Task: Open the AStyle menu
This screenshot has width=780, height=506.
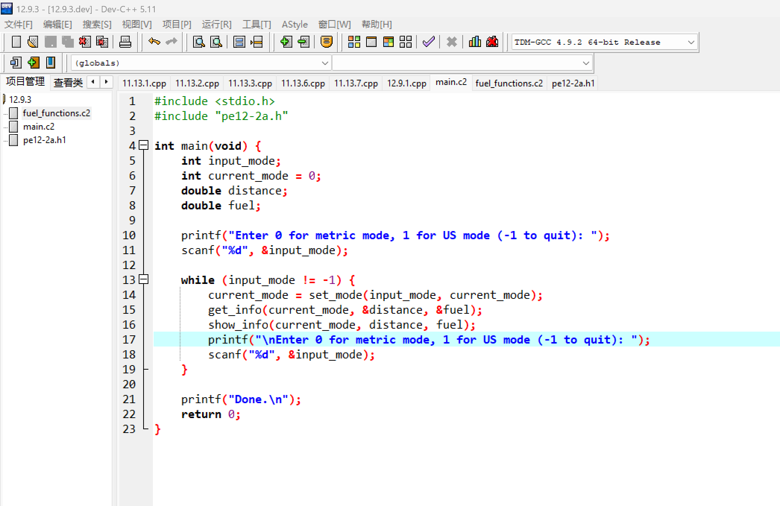Action: 295,25
